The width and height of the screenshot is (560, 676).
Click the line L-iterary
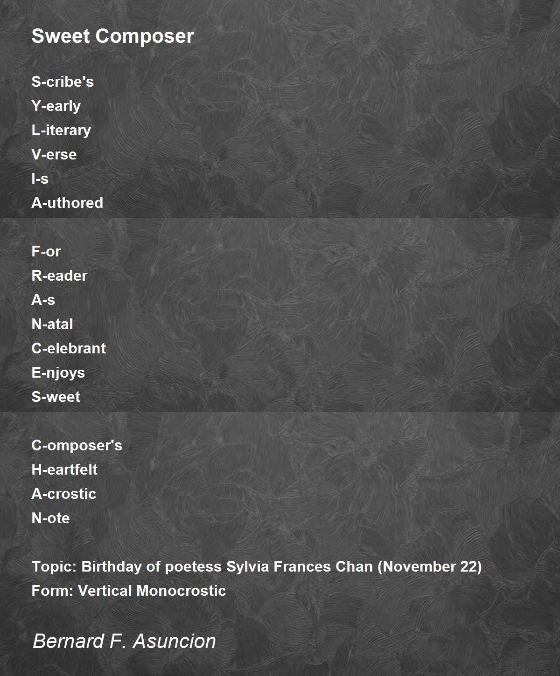(x=61, y=131)
